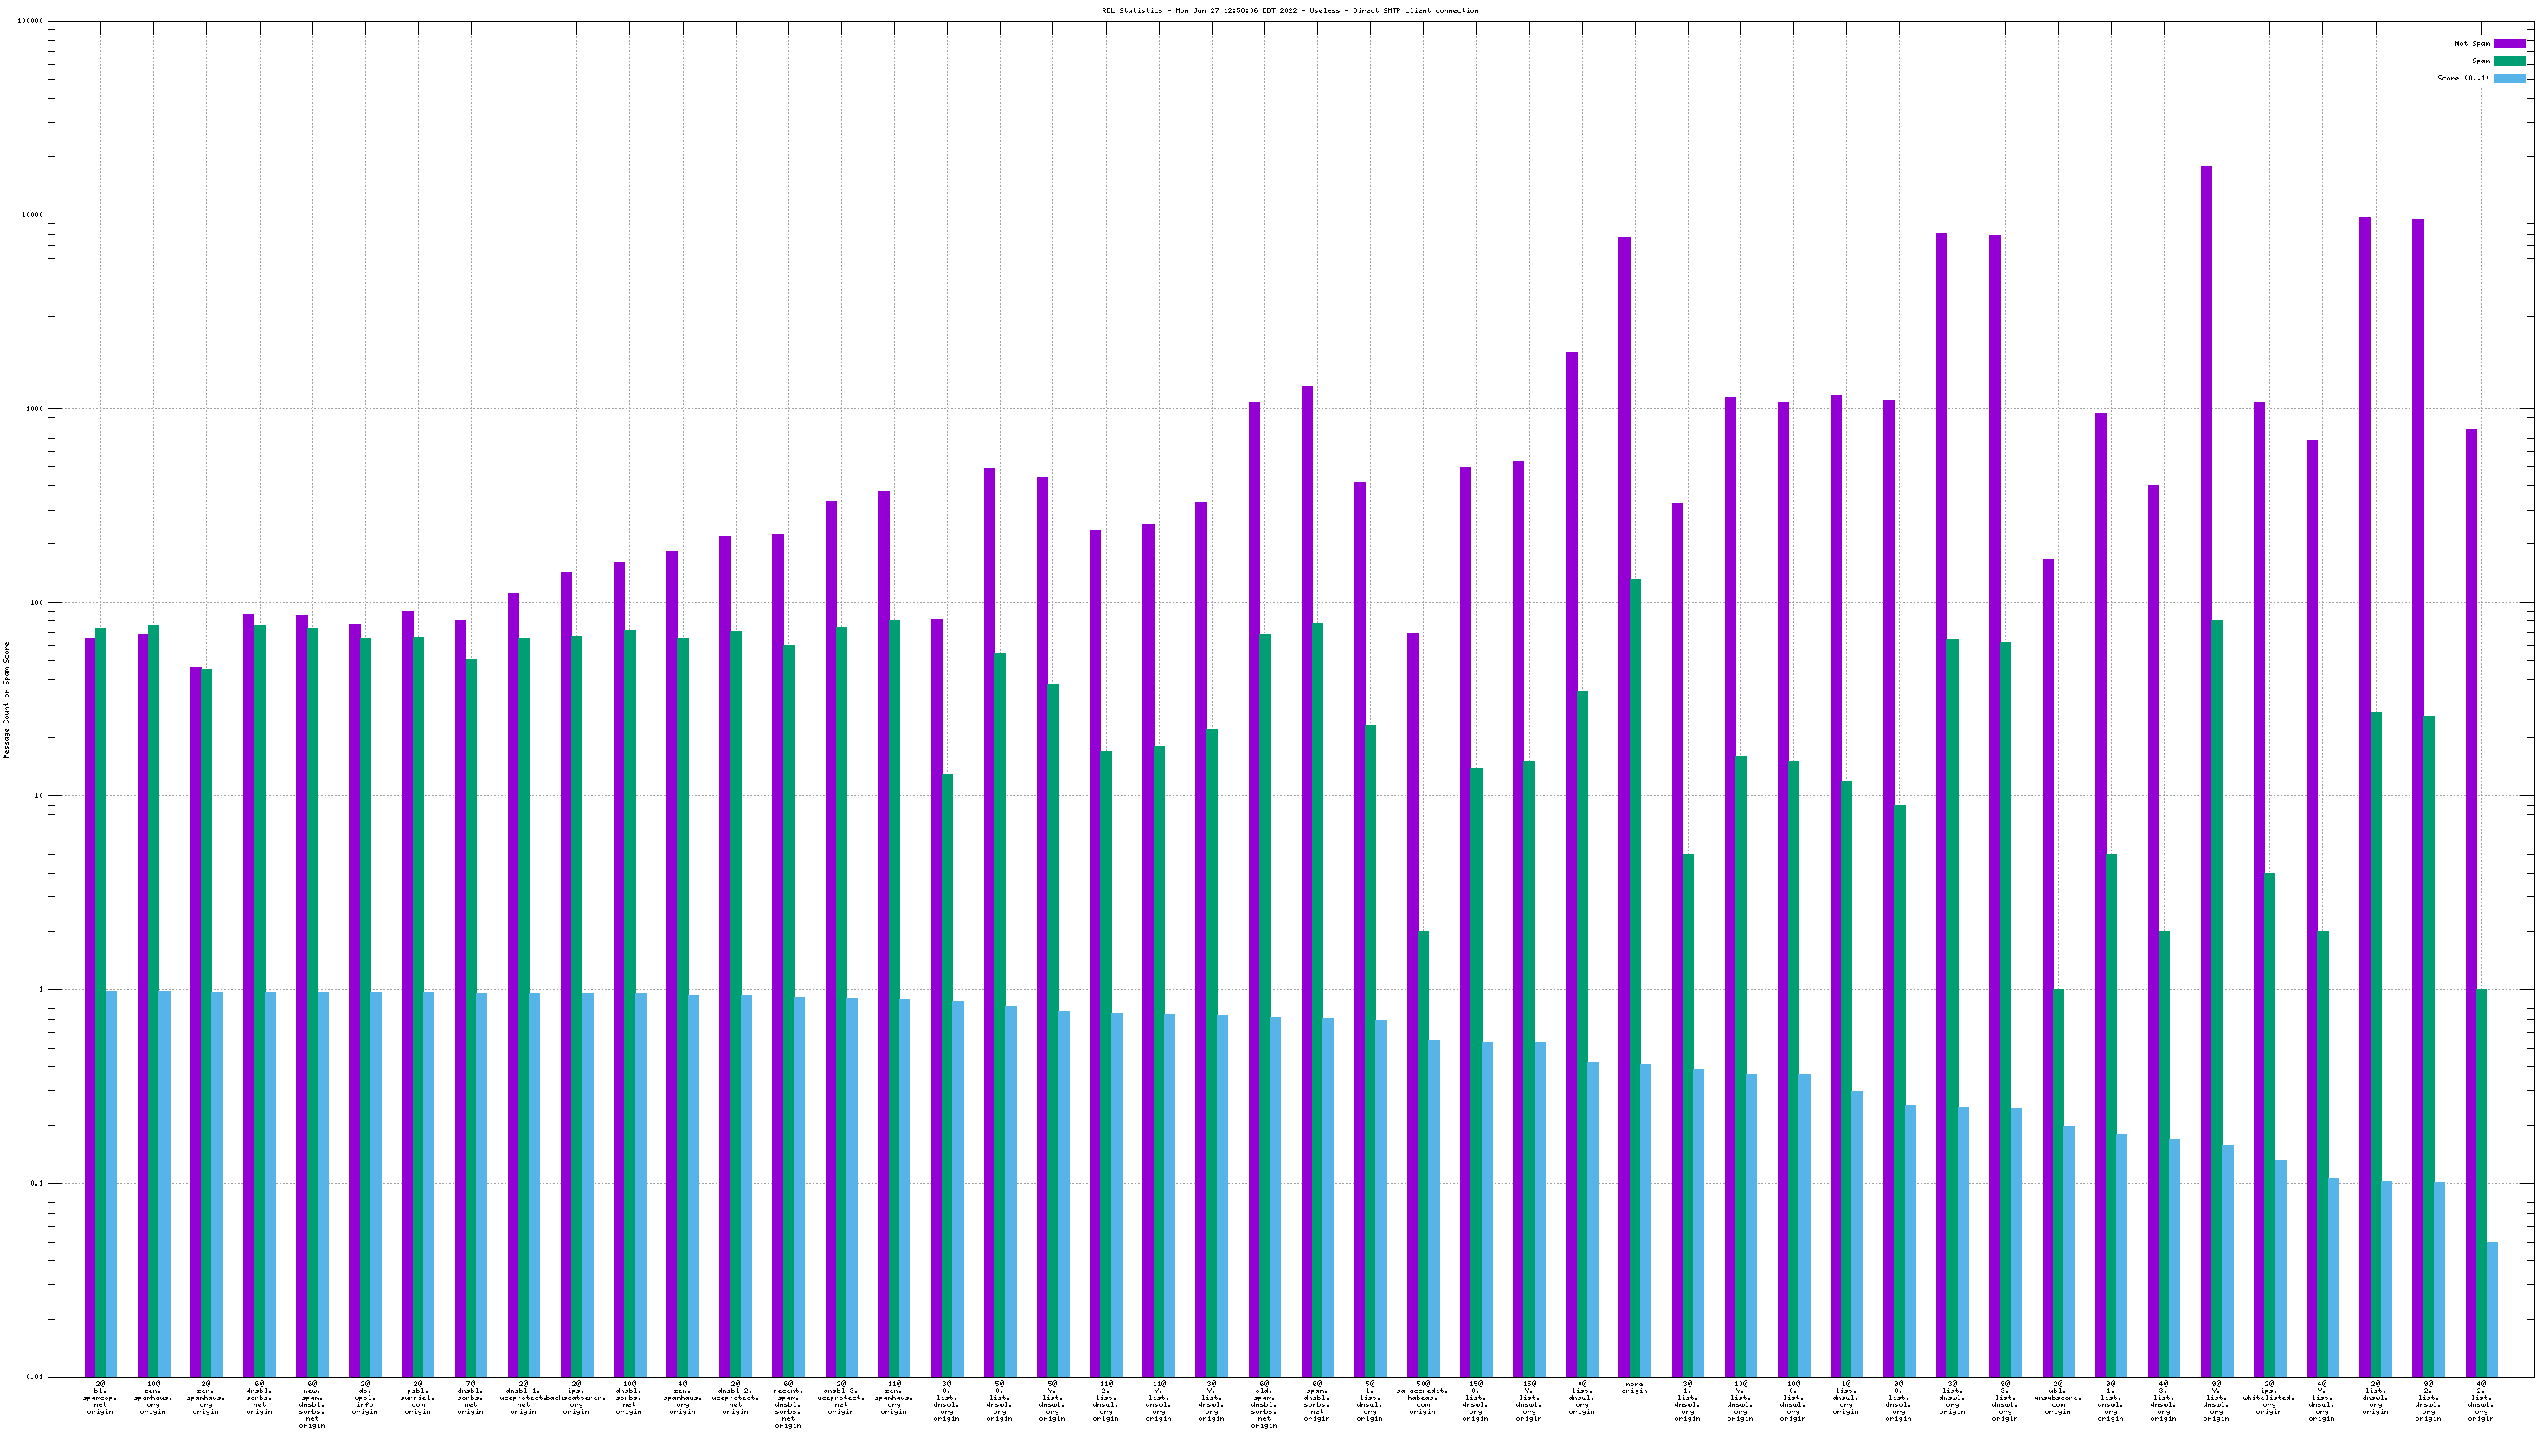Click the 100000 y-axis tick label

[30, 22]
